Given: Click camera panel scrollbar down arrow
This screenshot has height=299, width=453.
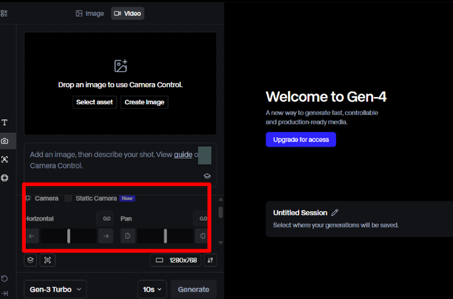Looking at the screenshot, I should 221,243.
